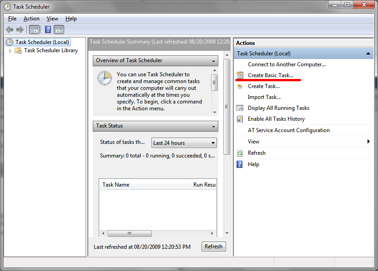The width and height of the screenshot is (378, 271).
Task: Click the task list scroll right arrow
Action: (212, 233)
